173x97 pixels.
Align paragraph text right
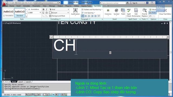pyautogui.click(x=92, y=16)
